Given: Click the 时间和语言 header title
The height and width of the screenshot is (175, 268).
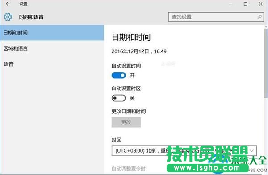Looking at the screenshot, I should click(31, 17).
